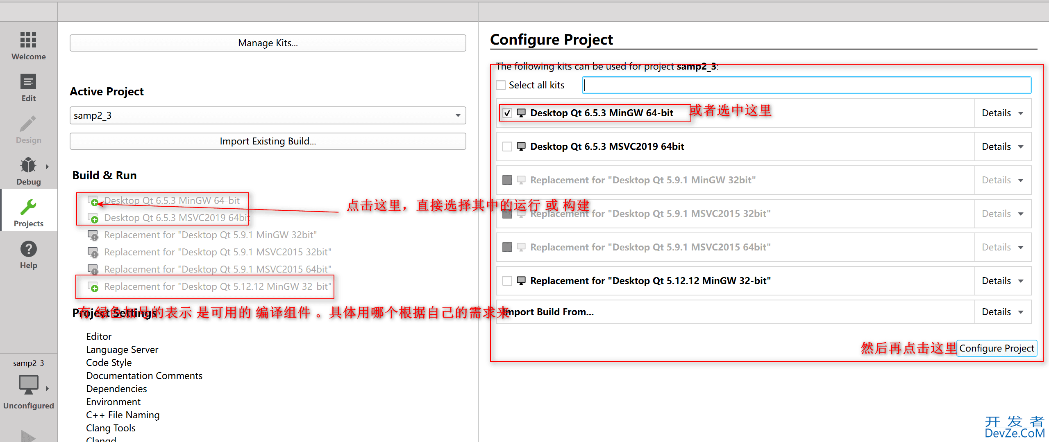Open the Active Project samp2_3 combo box
Image resolution: width=1049 pixels, height=442 pixels.
point(268,115)
